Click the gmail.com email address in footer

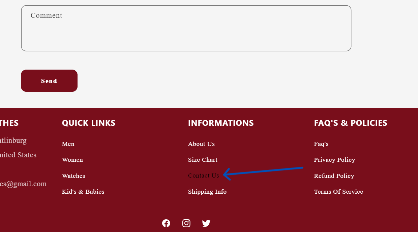[x=23, y=184]
